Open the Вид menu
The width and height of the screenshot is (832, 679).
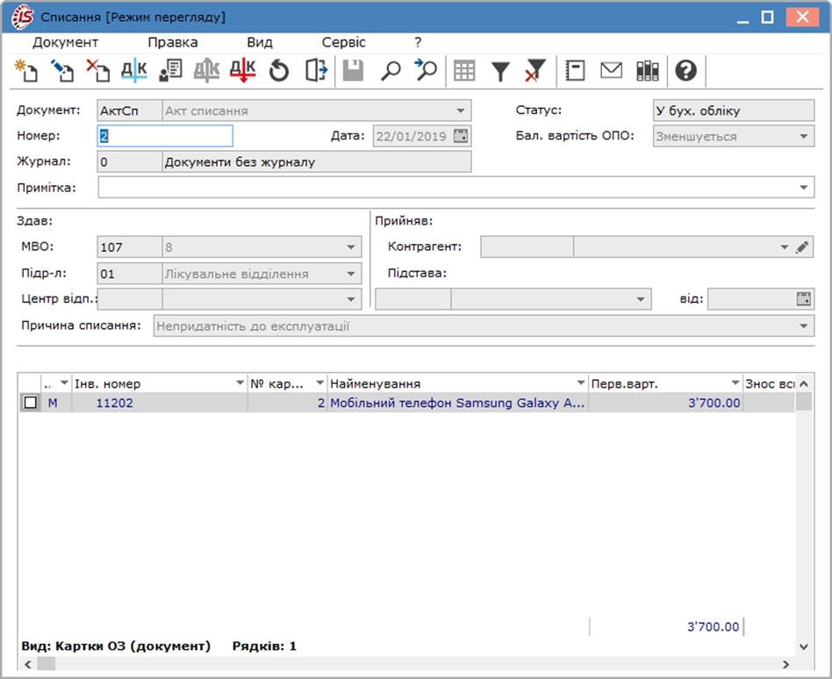[260, 42]
